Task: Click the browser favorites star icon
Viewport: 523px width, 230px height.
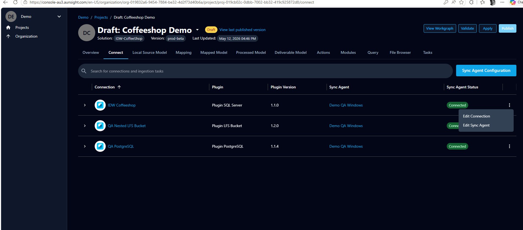Action: click(461, 2)
